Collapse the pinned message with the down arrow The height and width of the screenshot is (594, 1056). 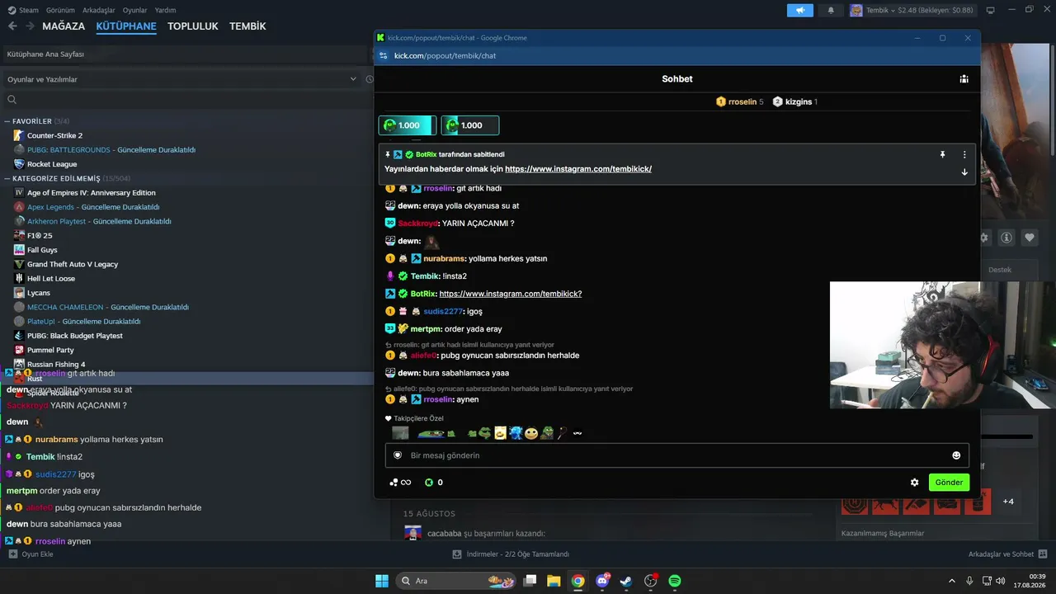(x=964, y=172)
